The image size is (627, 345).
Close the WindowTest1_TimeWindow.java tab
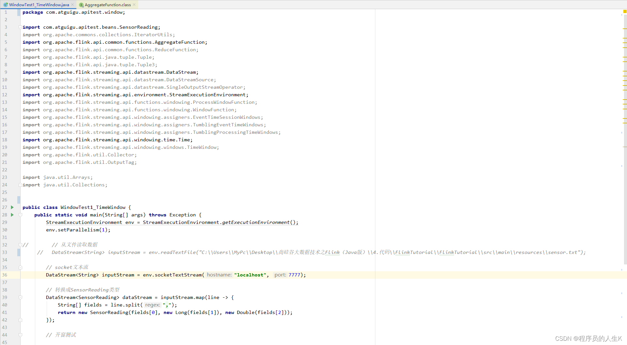[72, 5]
